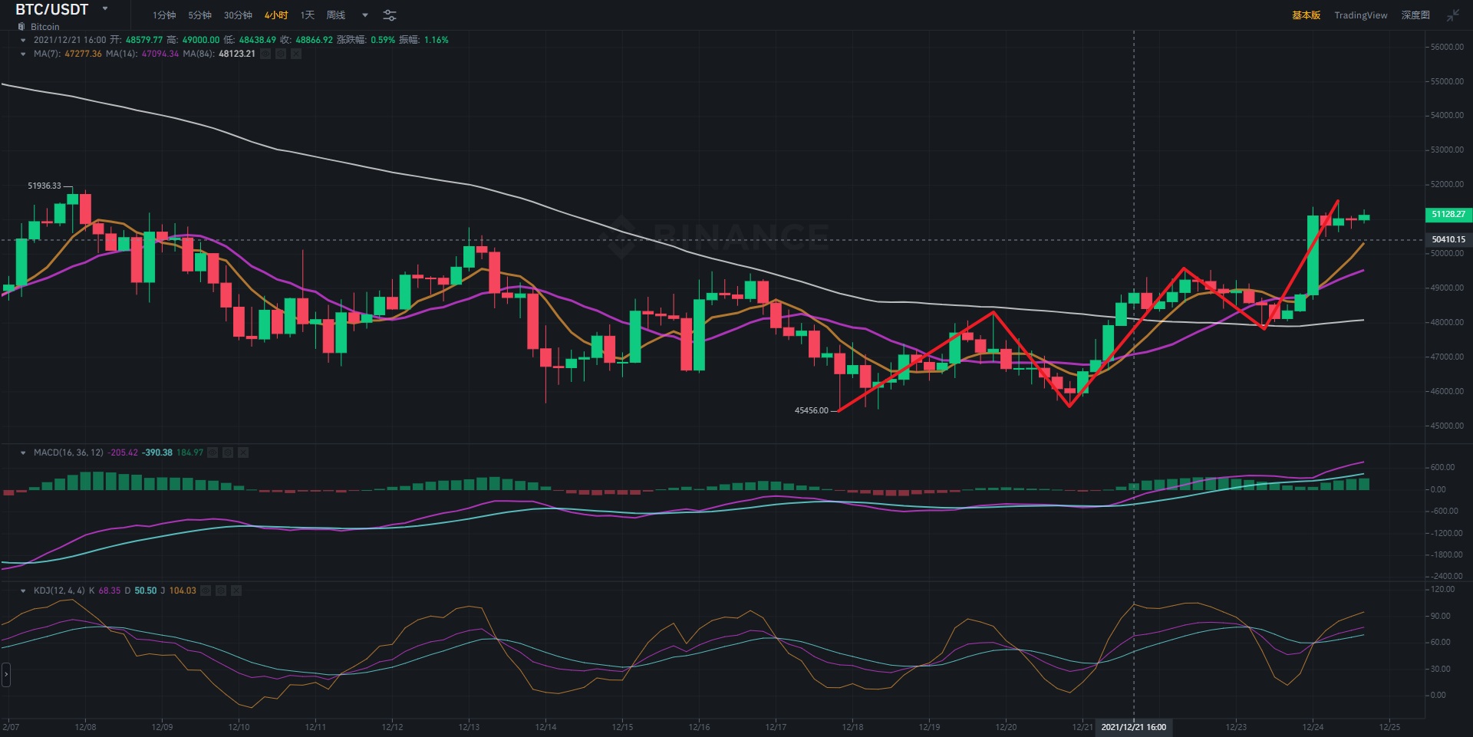Image resolution: width=1473 pixels, height=737 pixels.
Task: Open the chart indicator settings icon
Action: pyautogui.click(x=390, y=15)
